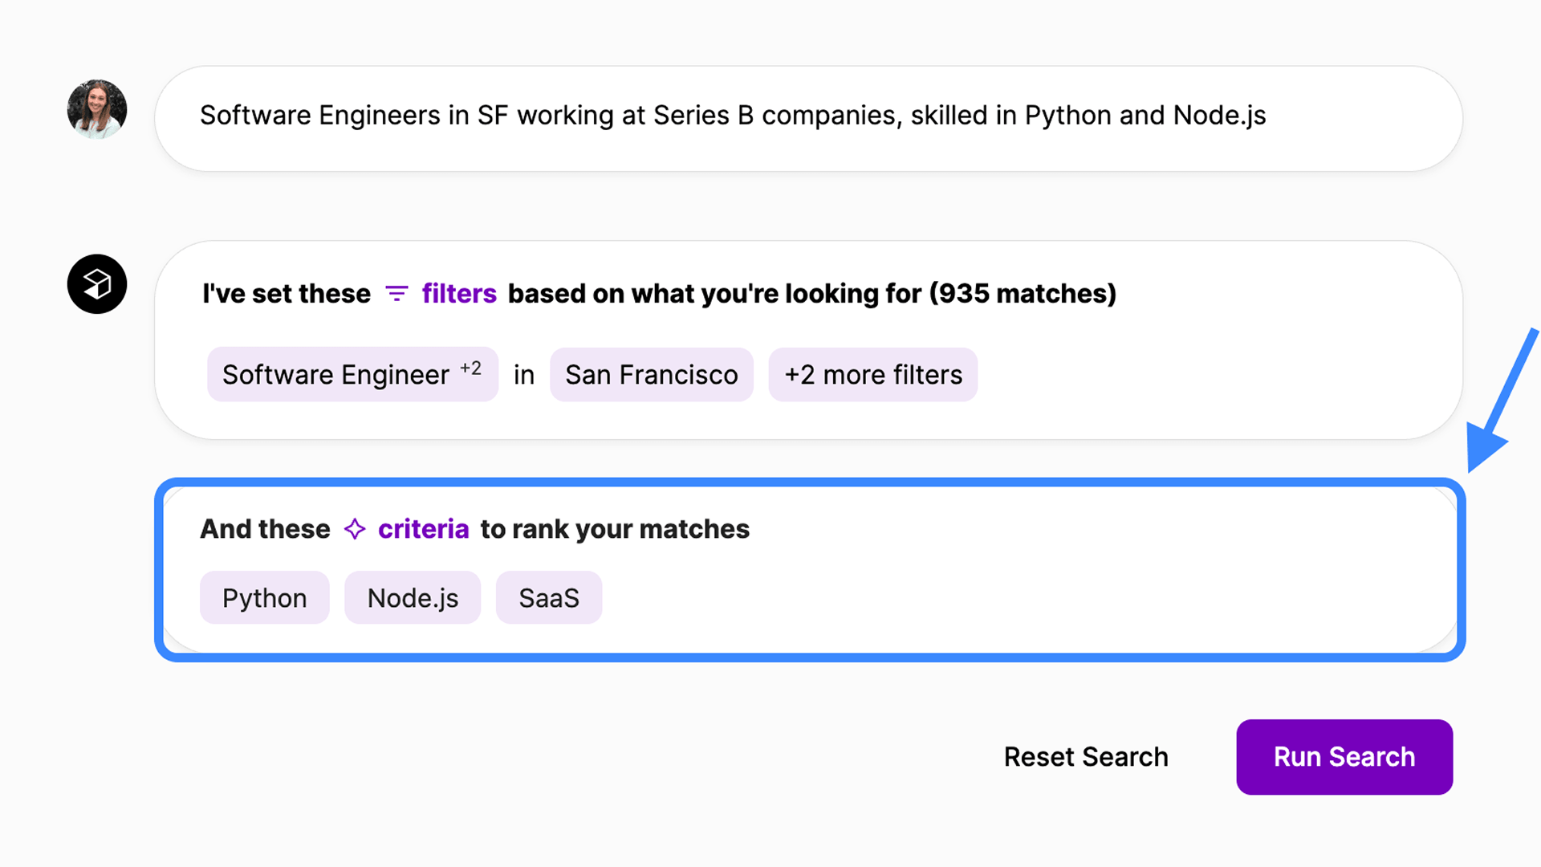1541x867 pixels.
Task: Click the 935 matches count text
Action: coord(1023,294)
